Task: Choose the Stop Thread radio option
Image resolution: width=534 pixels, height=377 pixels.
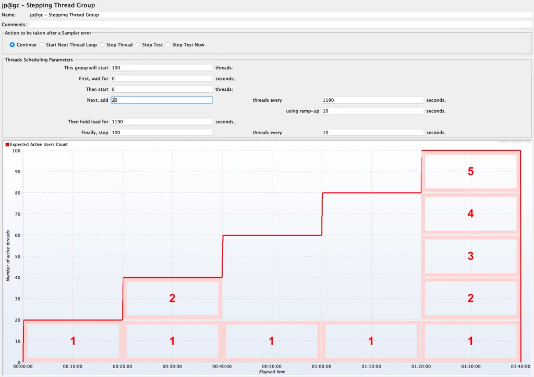Action: click(x=102, y=45)
